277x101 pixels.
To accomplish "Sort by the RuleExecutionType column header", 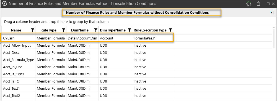I will (150, 30).
